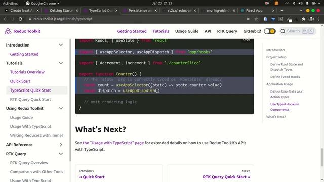
Task: Switch to the rt2zz/redux-persist tab
Action: click(179, 10)
